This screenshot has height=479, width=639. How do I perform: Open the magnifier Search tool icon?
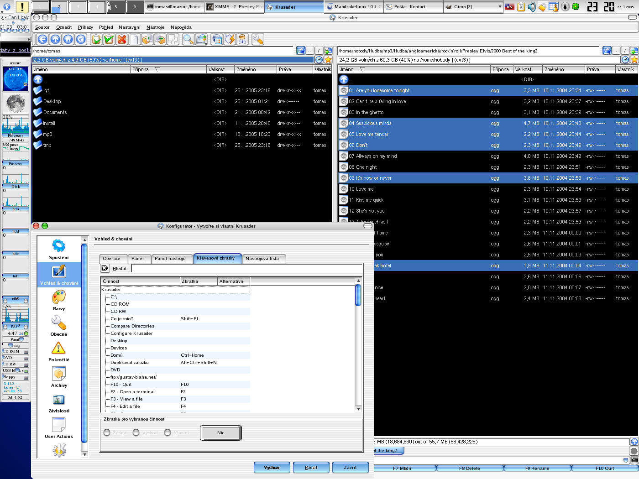[x=188, y=40]
